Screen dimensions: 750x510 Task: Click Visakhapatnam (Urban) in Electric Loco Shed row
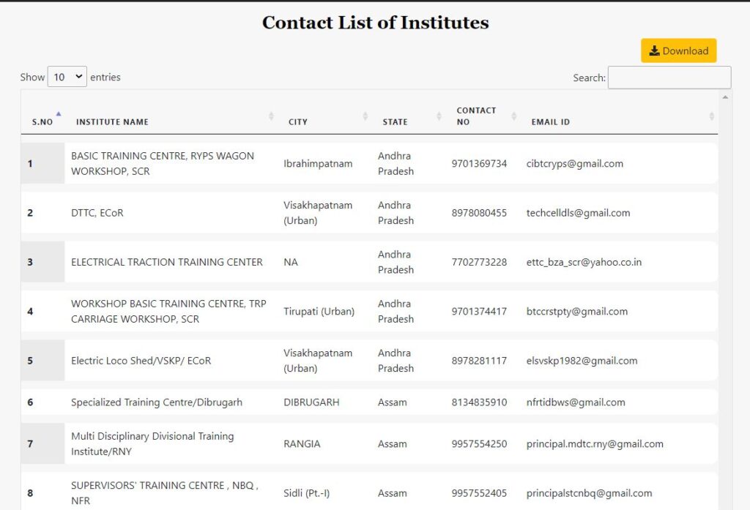pos(318,361)
